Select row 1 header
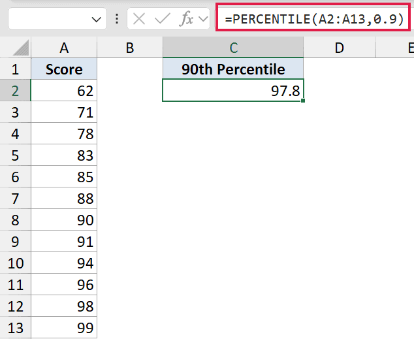This screenshot has height=339, width=414. [x=15, y=69]
